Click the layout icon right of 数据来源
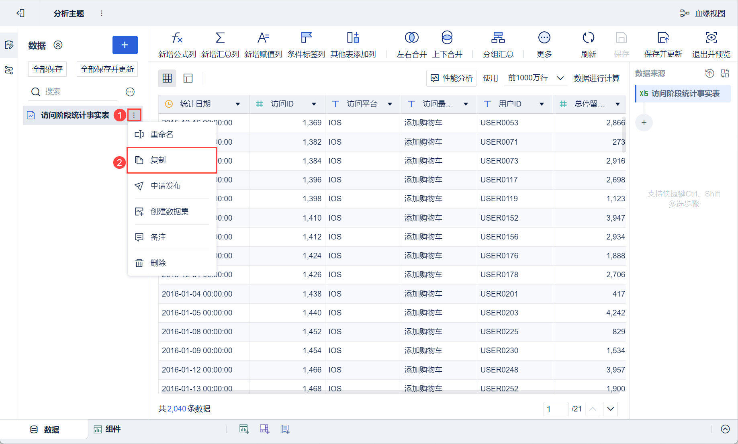 click(725, 73)
